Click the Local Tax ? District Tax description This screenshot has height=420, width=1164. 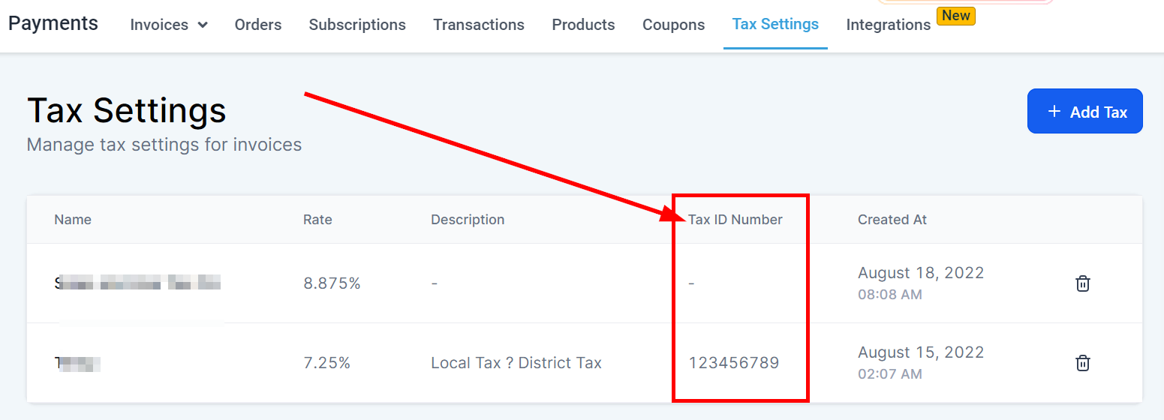(516, 363)
